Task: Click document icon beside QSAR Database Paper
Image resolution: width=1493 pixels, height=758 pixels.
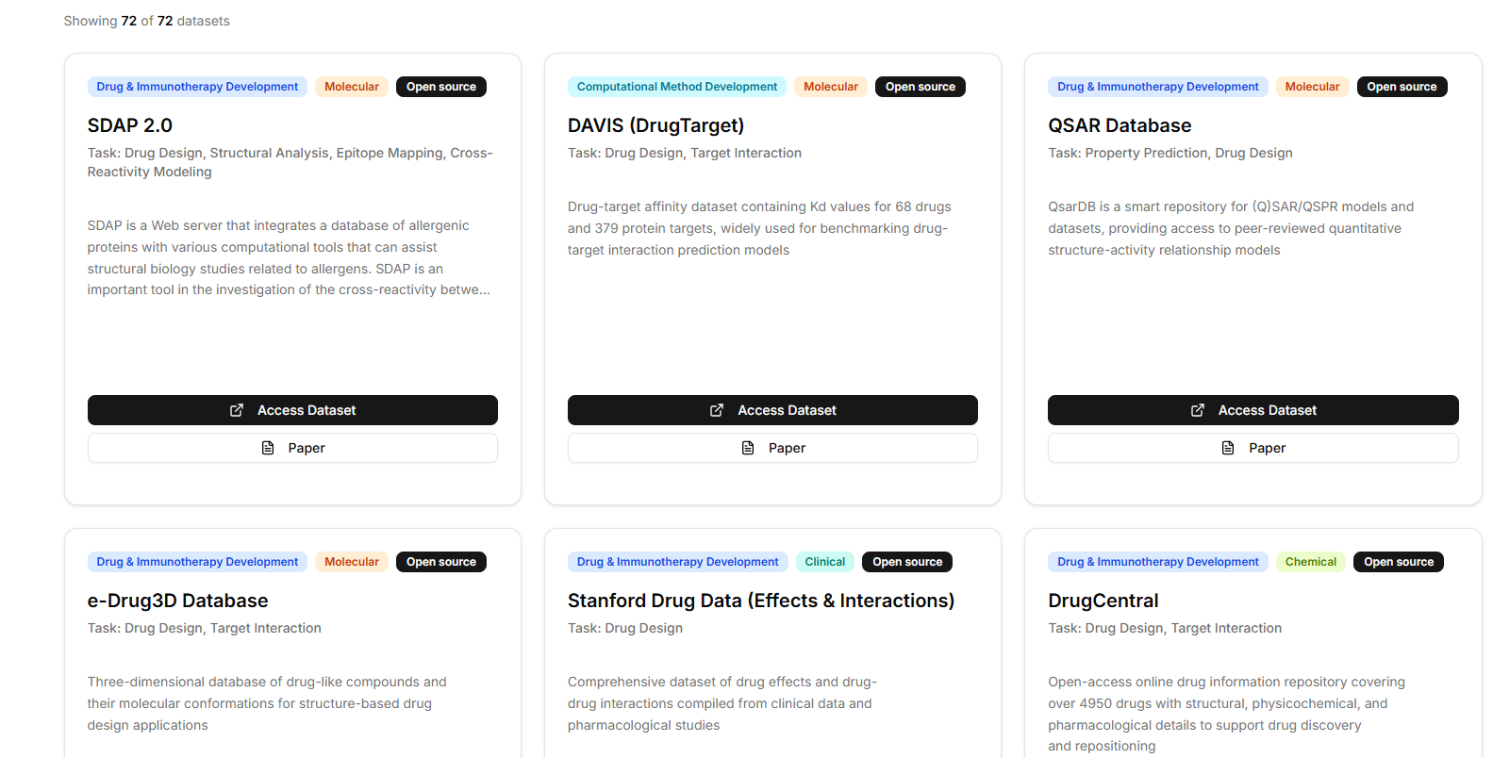Action: (1228, 448)
